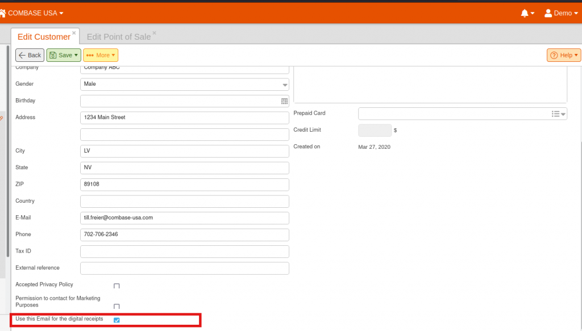Click the Company input field
Screen dimensions: 582x331
pos(185,69)
